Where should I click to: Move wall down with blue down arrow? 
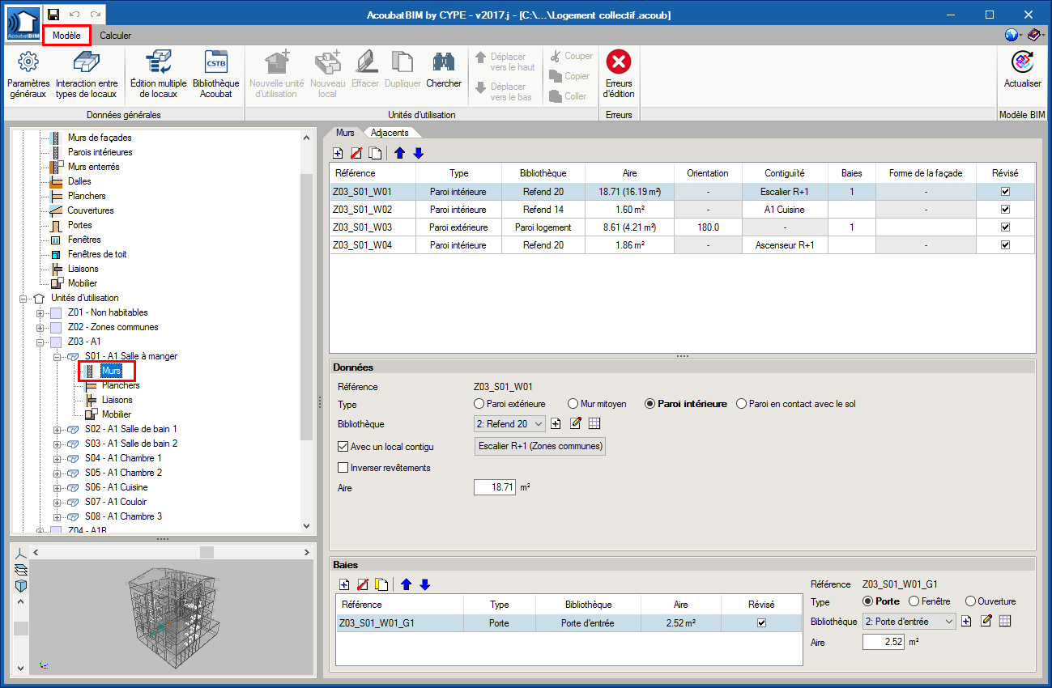[x=418, y=153]
